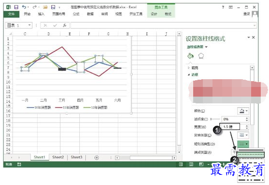
Task: Select the black down bar at 三月
Action: pyautogui.click(x=62, y=69)
